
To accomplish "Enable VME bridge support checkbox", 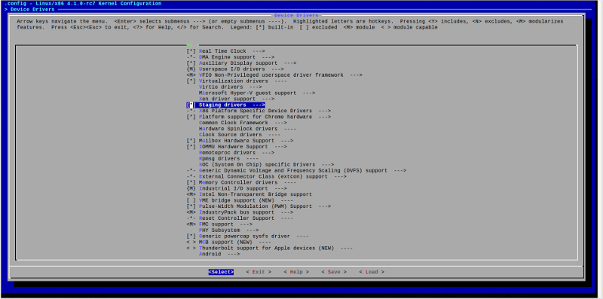I will click(x=191, y=200).
